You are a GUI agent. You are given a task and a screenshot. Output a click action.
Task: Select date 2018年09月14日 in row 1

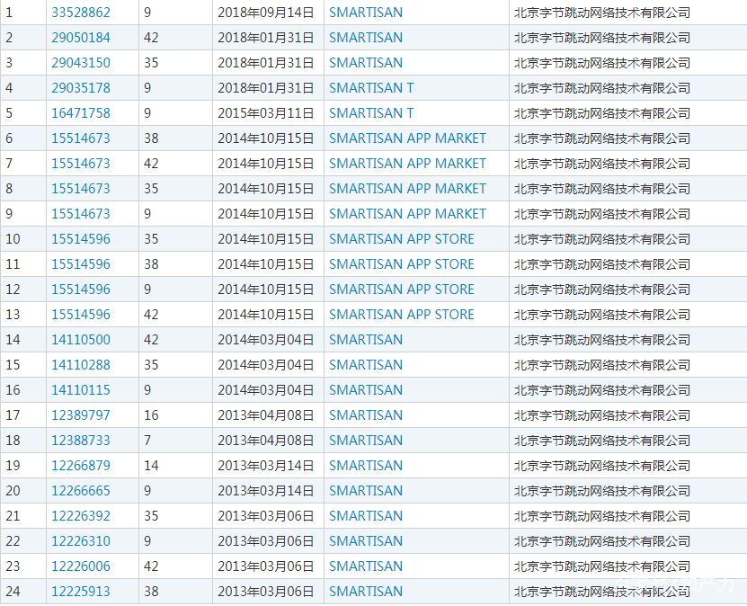[266, 13]
